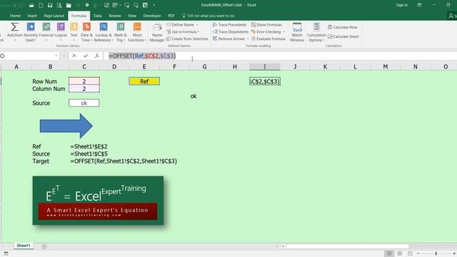Click the Tell me lightbulb search box
This screenshot has width=457, height=257.
tap(208, 16)
